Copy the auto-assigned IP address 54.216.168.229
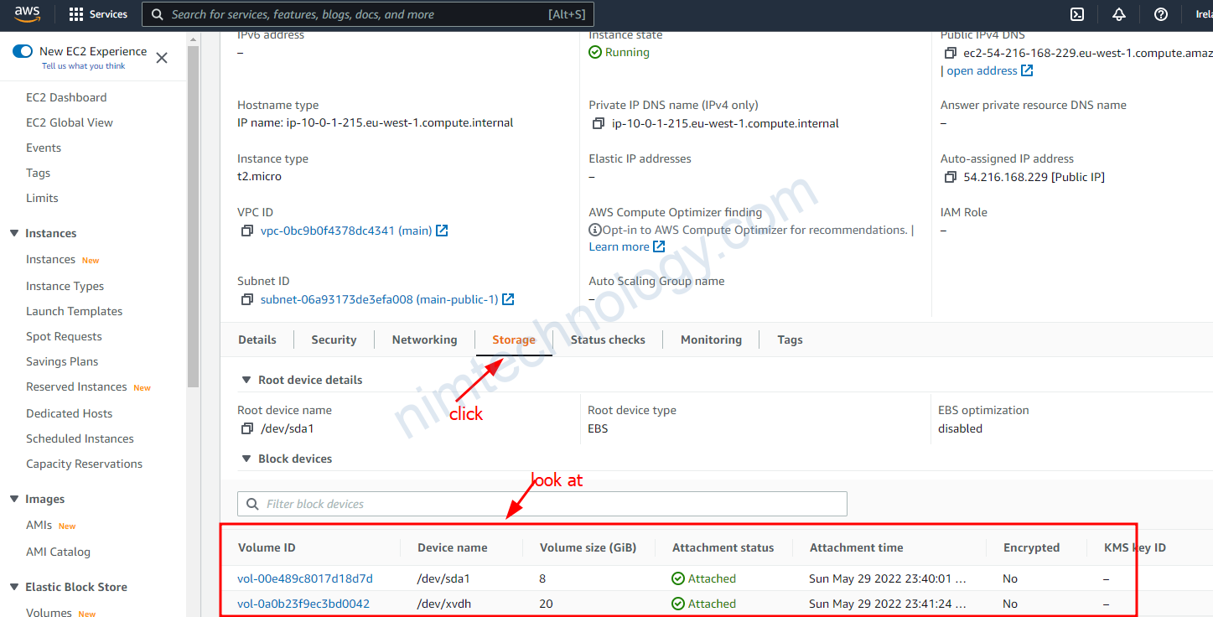 click(x=950, y=177)
